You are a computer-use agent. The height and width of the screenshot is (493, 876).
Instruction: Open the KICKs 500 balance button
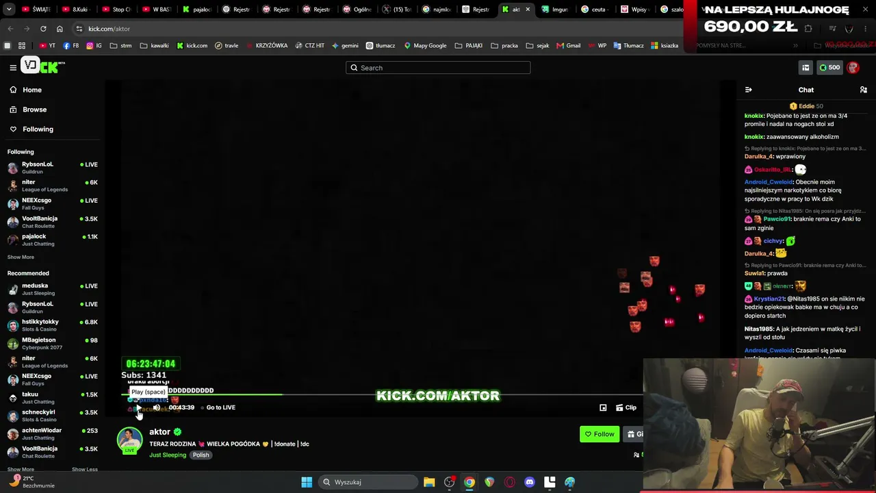[830, 67]
